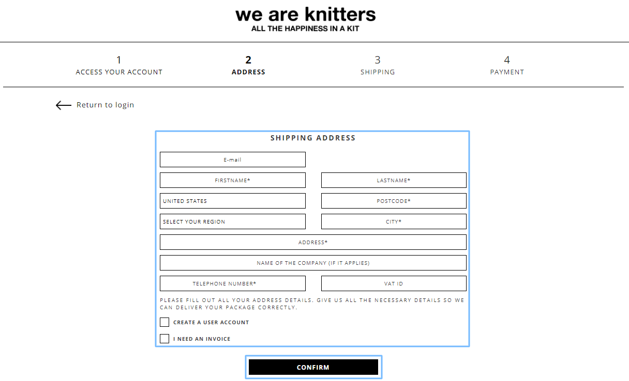Jump to the Shipping step
Screen dimensions: 629x381
378,66
